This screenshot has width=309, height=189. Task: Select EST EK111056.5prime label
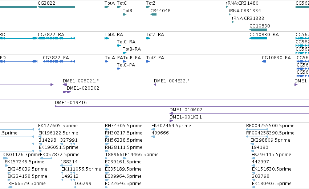[x=81, y=169]
